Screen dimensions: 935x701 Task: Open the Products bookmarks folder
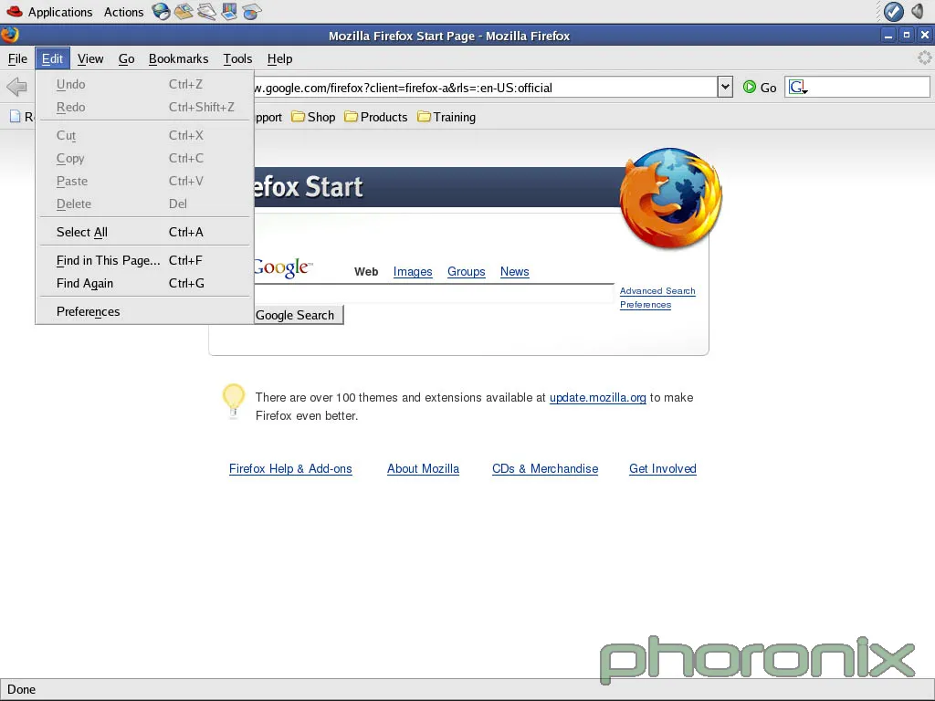(x=375, y=117)
